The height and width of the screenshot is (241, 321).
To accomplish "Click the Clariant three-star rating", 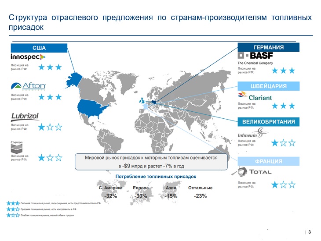I will point(283,106).
